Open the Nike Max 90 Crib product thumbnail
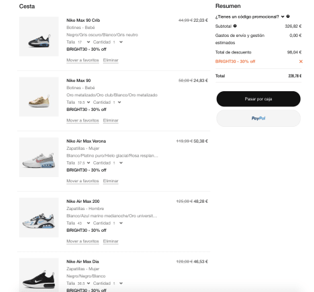 pos(39,36)
